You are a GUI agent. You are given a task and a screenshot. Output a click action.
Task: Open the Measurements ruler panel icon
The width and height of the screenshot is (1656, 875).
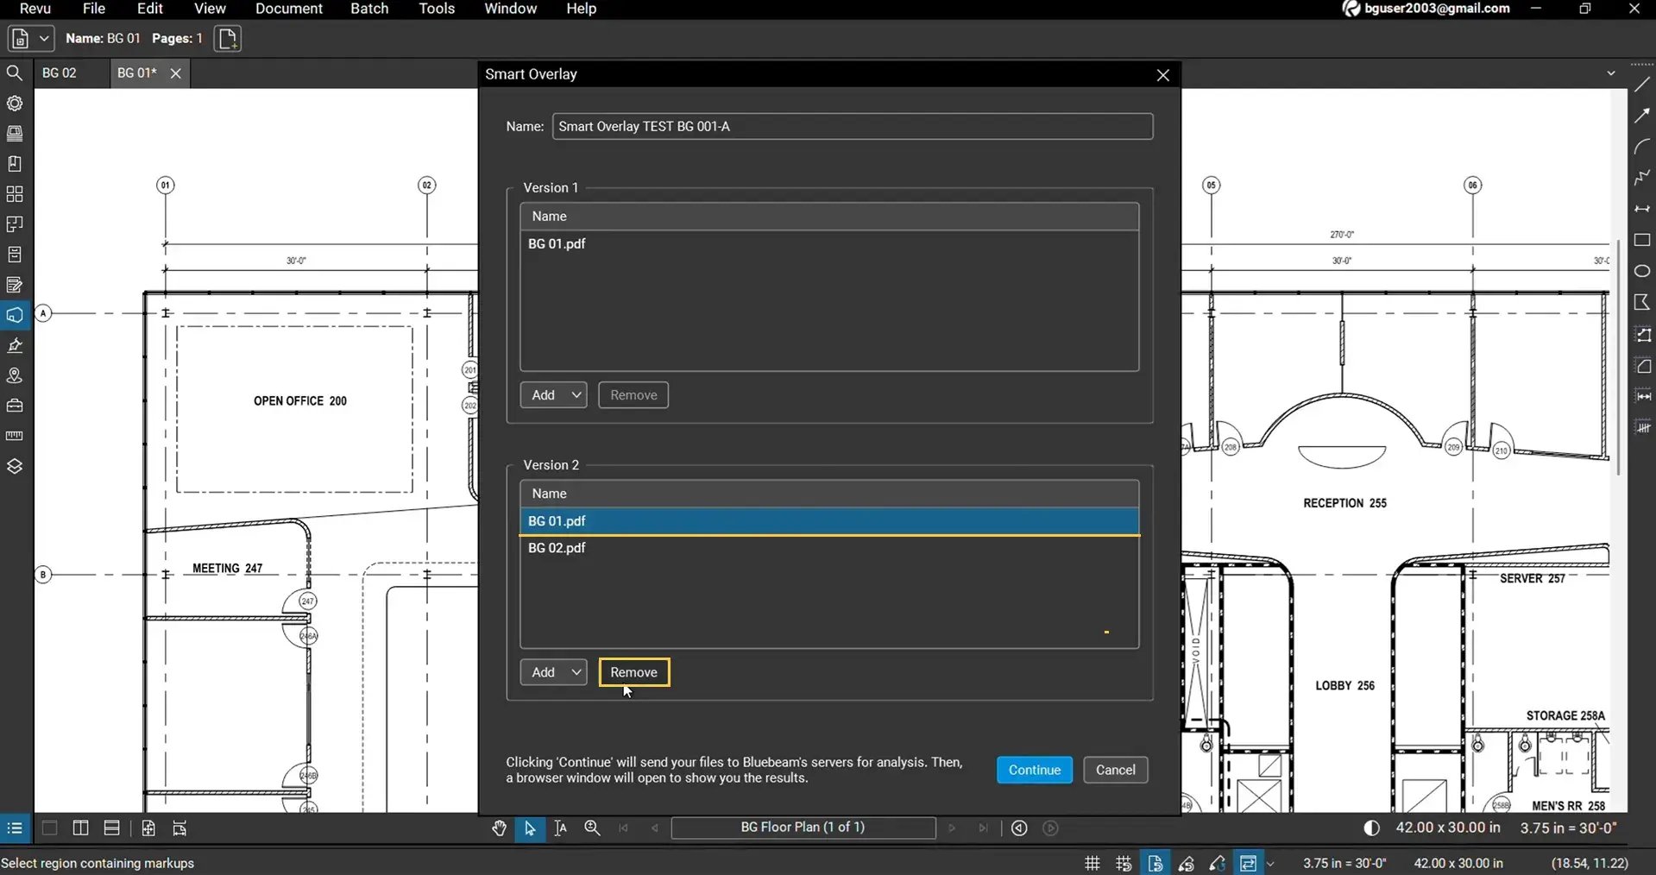point(15,436)
